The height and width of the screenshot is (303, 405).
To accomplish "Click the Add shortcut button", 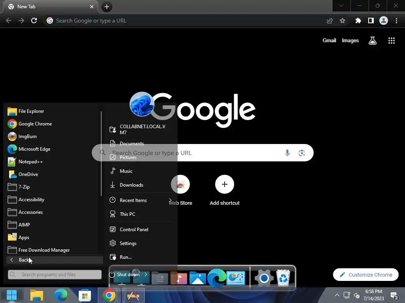I will (225, 190).
